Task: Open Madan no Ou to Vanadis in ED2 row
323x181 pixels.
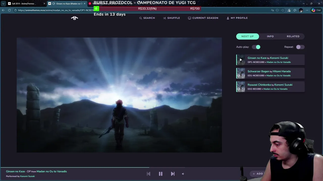Action: [275, 89]
